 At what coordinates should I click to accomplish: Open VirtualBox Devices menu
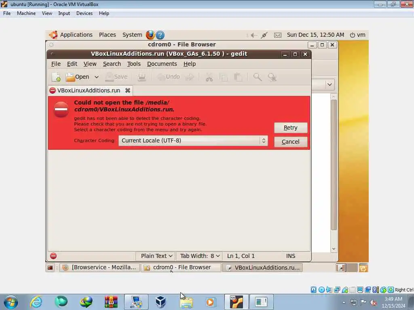coord(84,13)
